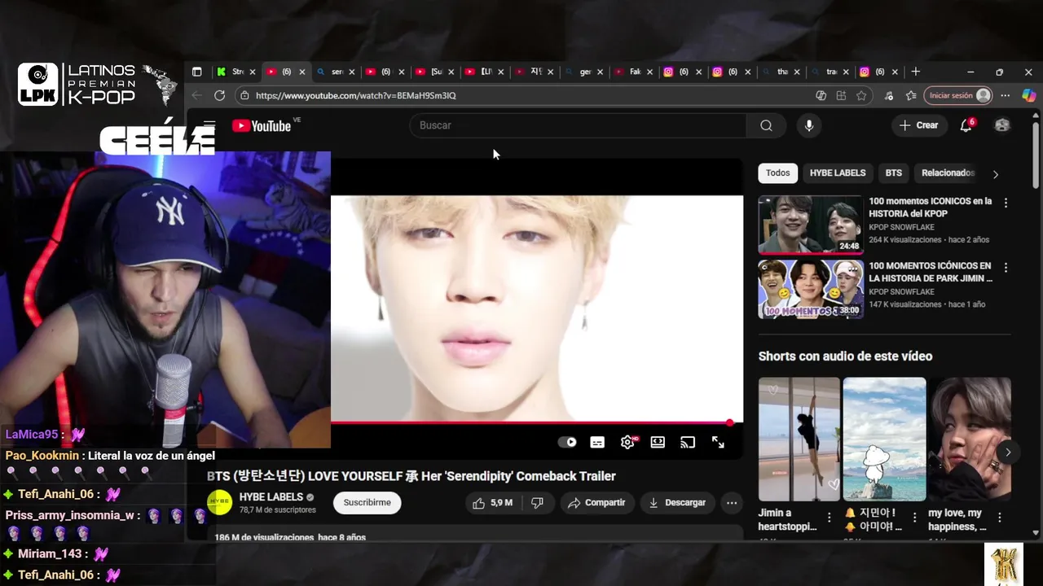Open options for '100 momentos ICONICOS' video
The image size is (1043, 586).
click(x=1006, y=203)
